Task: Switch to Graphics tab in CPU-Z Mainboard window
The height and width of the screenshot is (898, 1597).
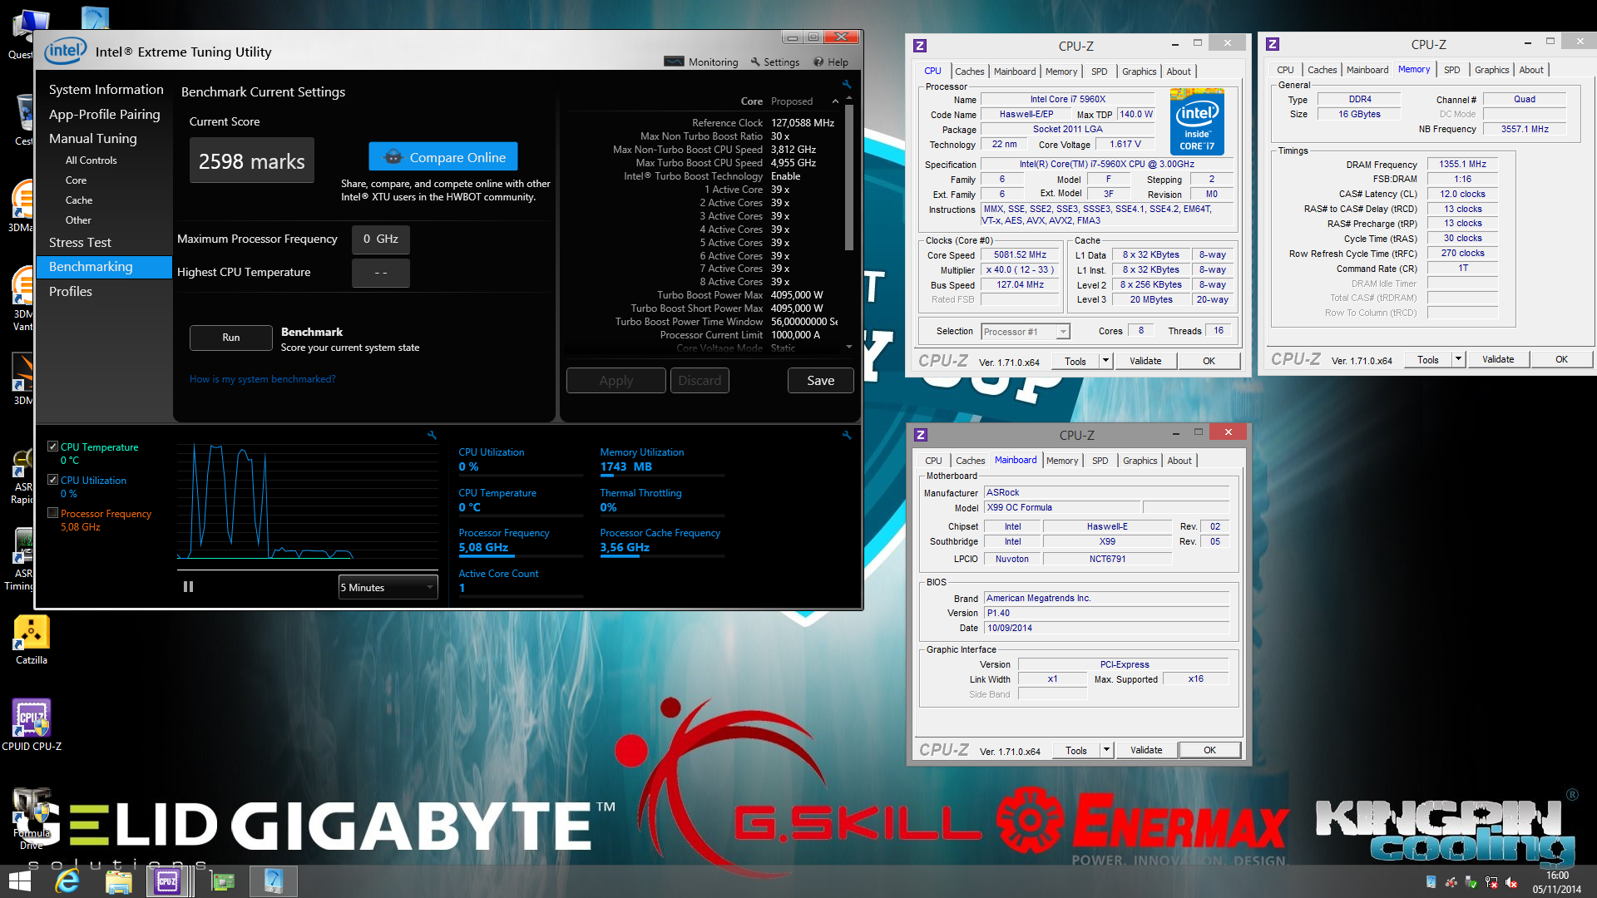Action: pos(1140,461)
